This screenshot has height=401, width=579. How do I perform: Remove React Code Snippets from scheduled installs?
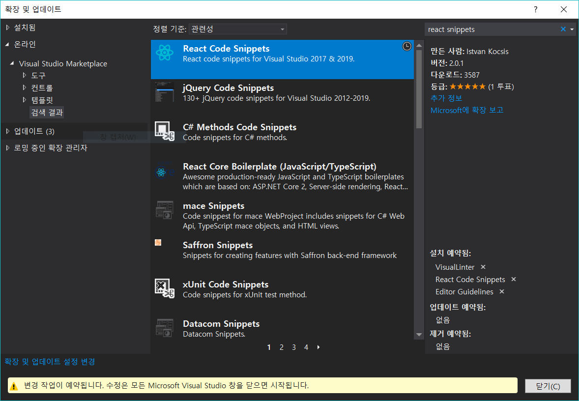coord(513,279)
